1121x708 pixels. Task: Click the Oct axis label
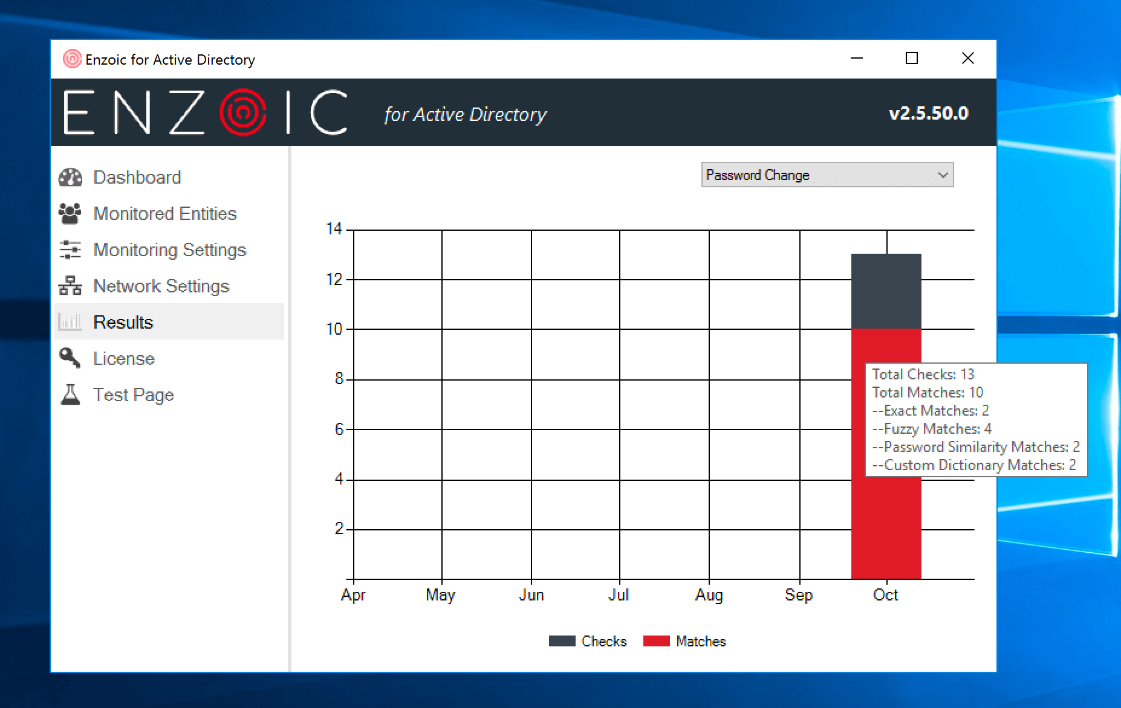coord(886,595)
